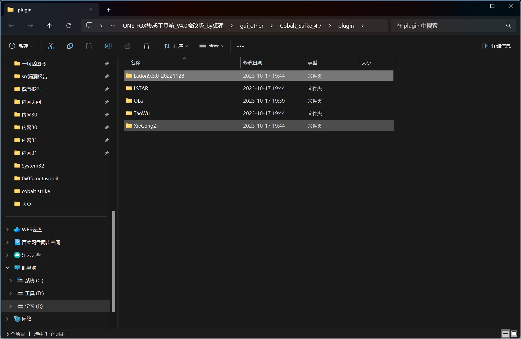Image resolution: width=521 pixels, height=339 pixels.
Task: Switch to details list view icon
Action: 505,334
